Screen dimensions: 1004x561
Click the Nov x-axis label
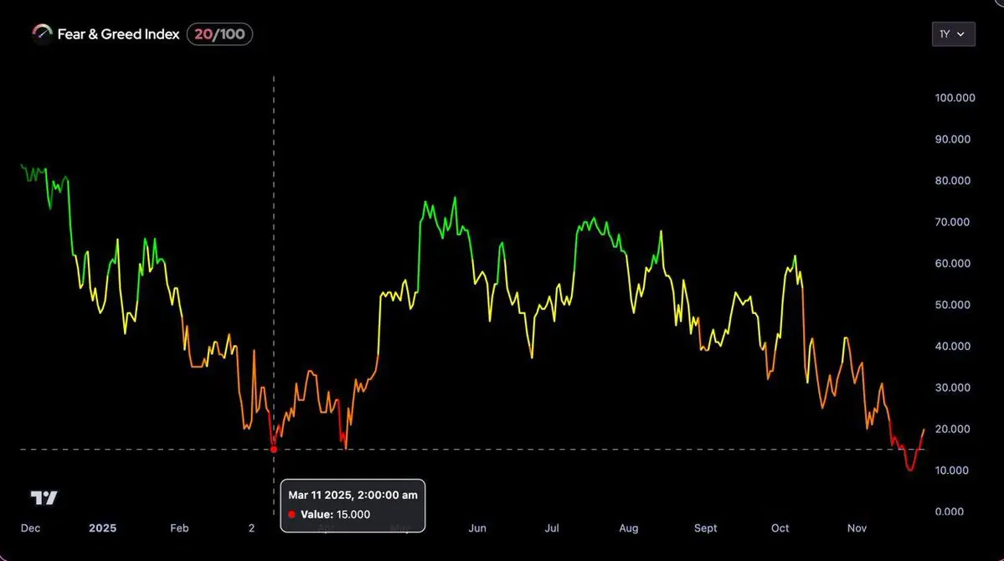pos(857,528)
